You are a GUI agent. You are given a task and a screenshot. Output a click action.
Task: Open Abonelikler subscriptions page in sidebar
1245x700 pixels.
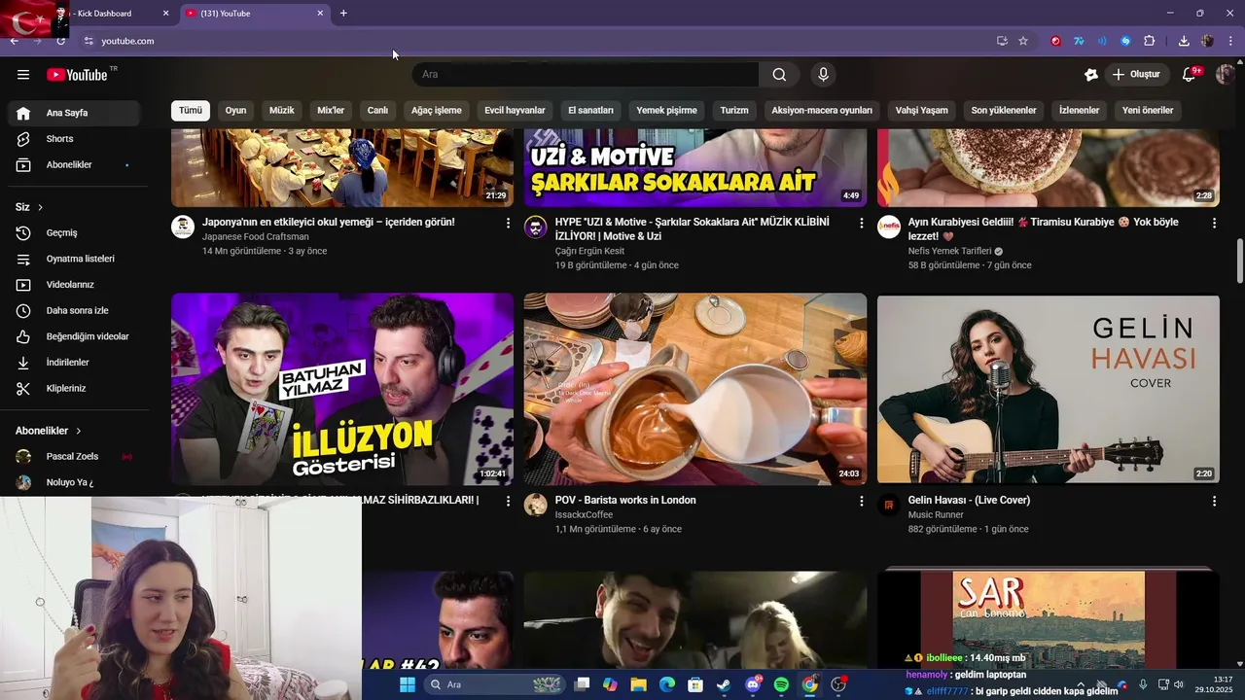coord(74,165)
